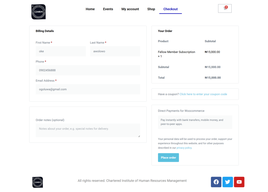Go to the Home menu item
Screen dimensions: 268x192
click(x=90, y=9)
